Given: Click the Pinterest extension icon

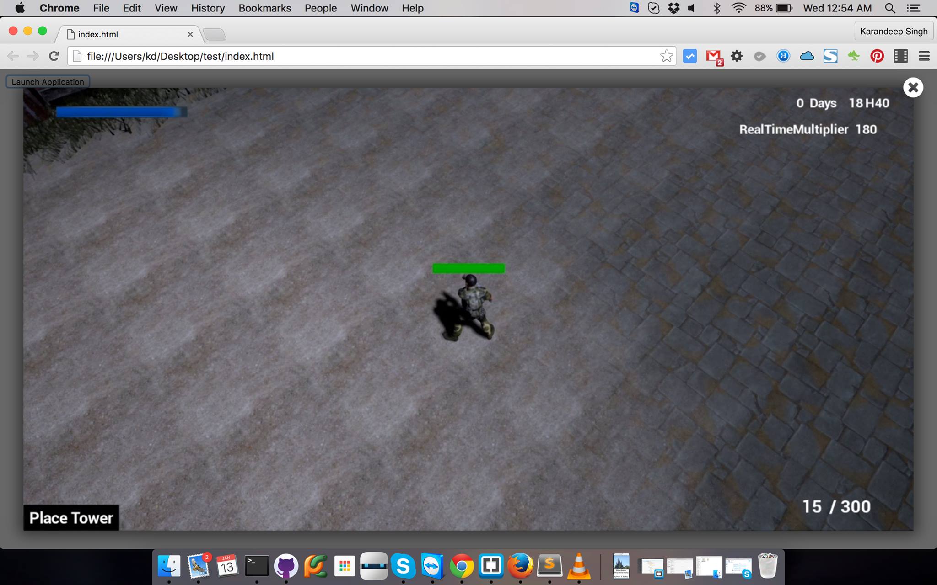Looking at the screenshot, I should [x=877, y=56].
